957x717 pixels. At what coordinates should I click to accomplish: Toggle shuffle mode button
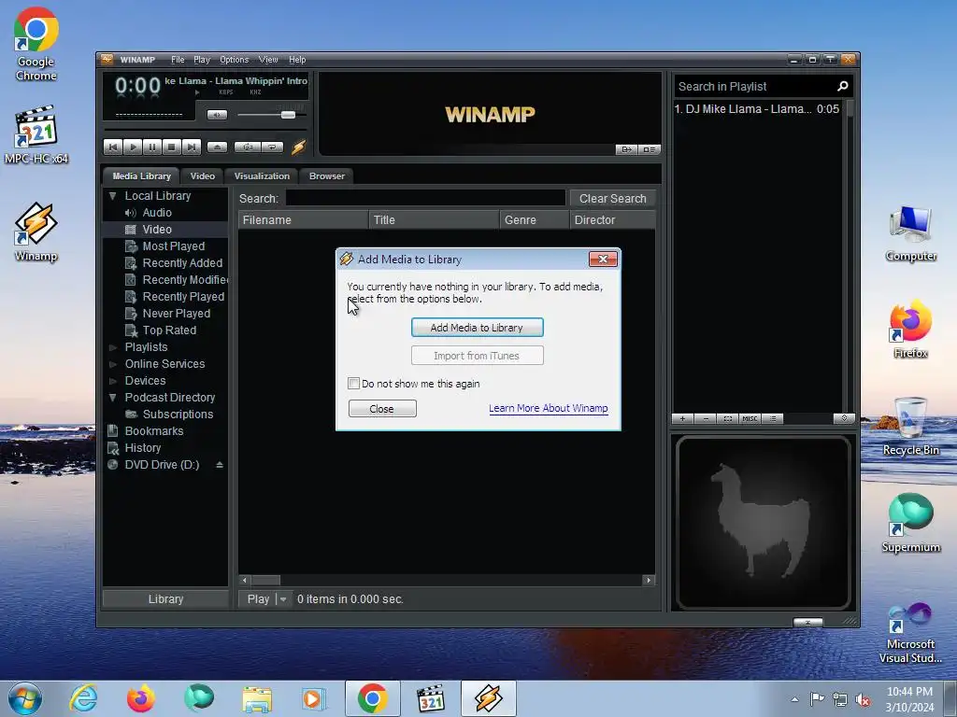pos(248,147)
